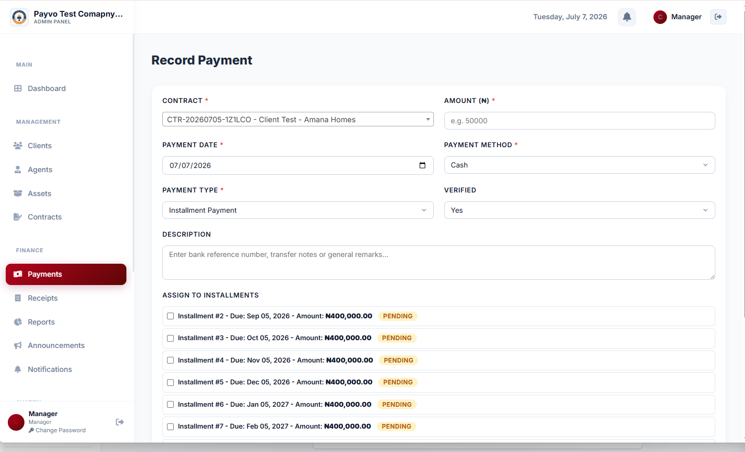The height and width of the screenshot is (452, 745).
Task: Click the Payvo company logo icon
Action: coord(19,17)
